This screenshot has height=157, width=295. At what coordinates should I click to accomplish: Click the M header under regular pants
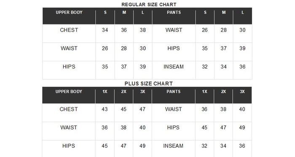224,12
